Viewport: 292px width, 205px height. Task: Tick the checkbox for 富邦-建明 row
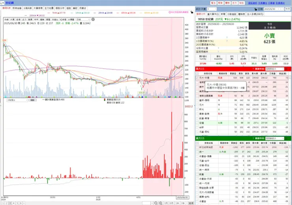pos(197,100)
